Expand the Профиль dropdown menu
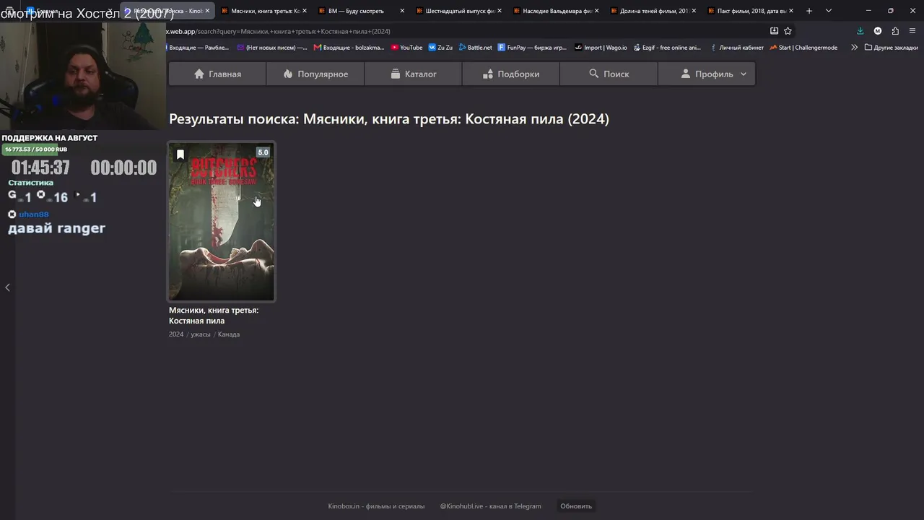The height and width of the screenshot is (520, 924). tap(707, 74)
